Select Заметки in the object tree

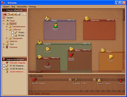click(x=13, y=41)
